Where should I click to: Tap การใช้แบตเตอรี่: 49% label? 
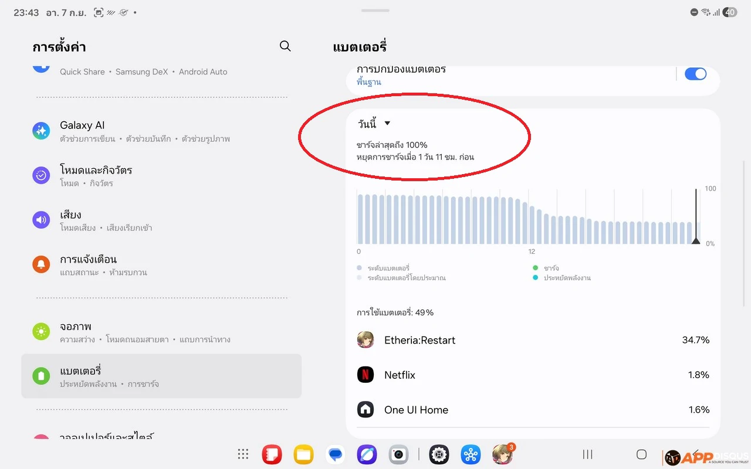395,312
